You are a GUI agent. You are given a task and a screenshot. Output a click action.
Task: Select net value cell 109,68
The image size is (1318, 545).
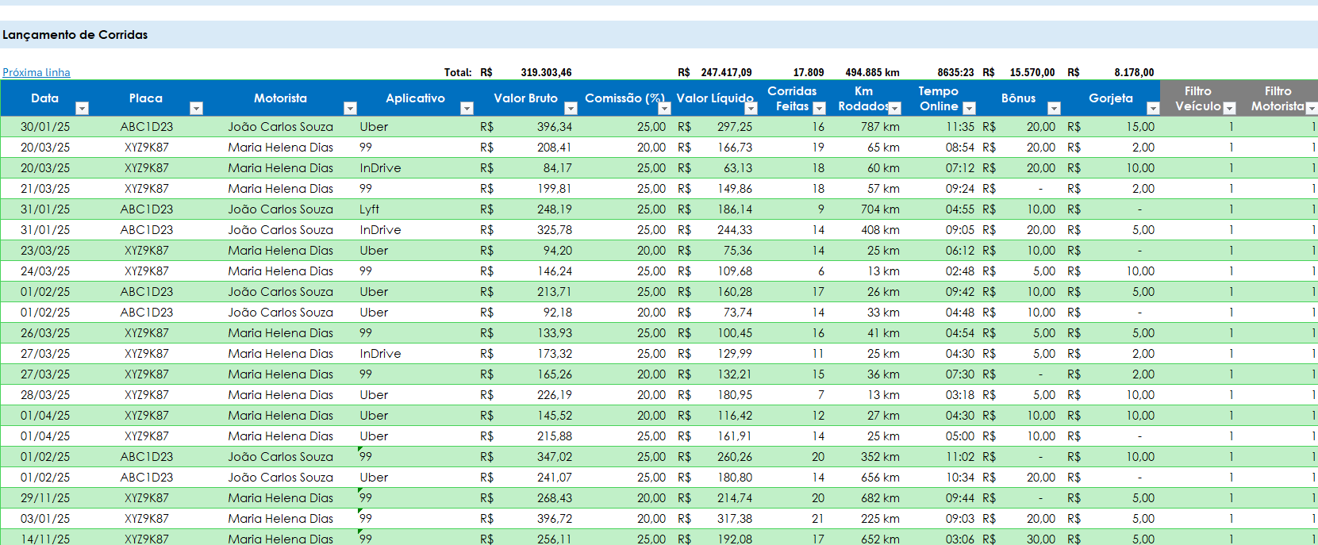[x=735, y=271]
